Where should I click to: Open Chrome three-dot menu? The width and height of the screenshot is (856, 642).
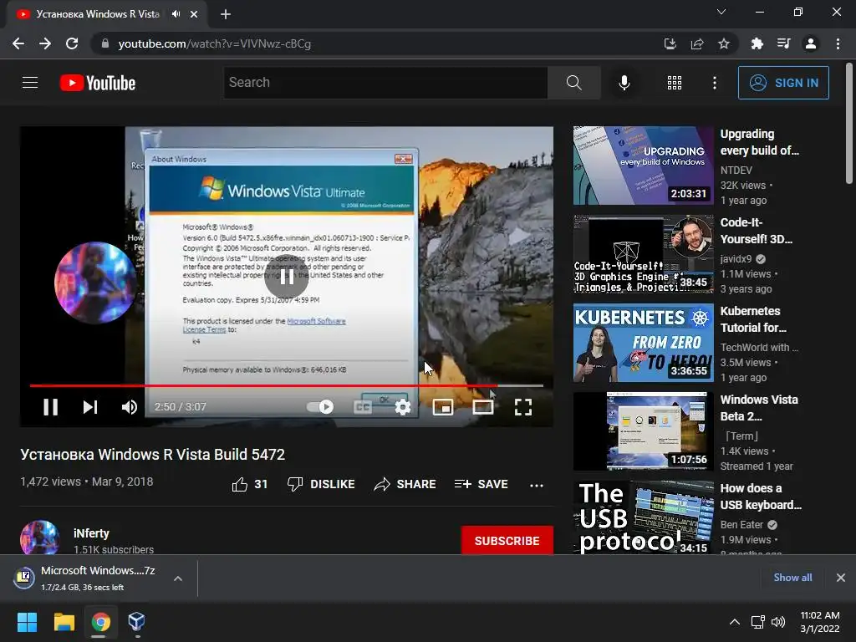pos(838,43)
